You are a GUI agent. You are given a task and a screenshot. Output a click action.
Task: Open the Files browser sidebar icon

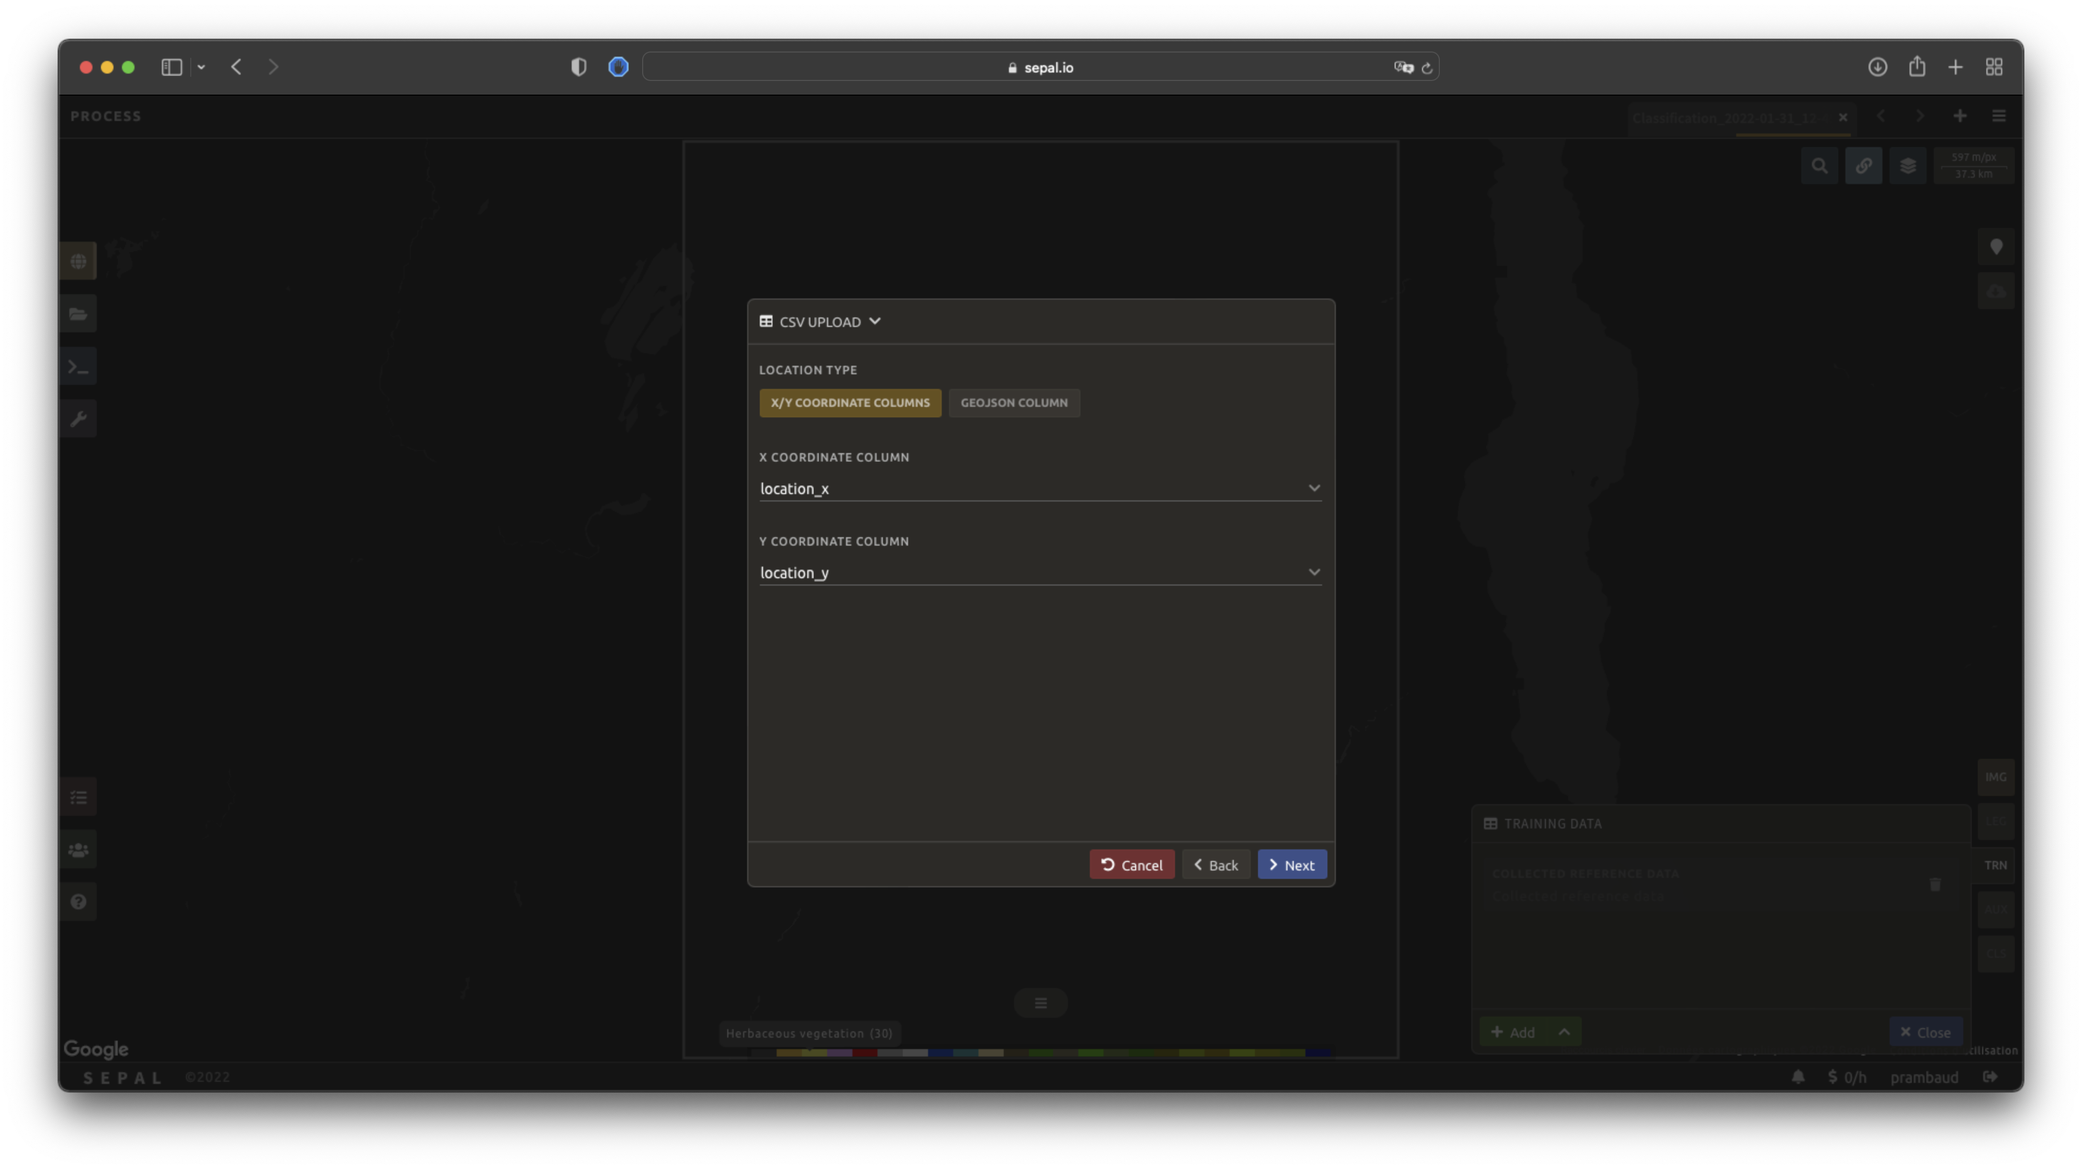tap(78, 314)
